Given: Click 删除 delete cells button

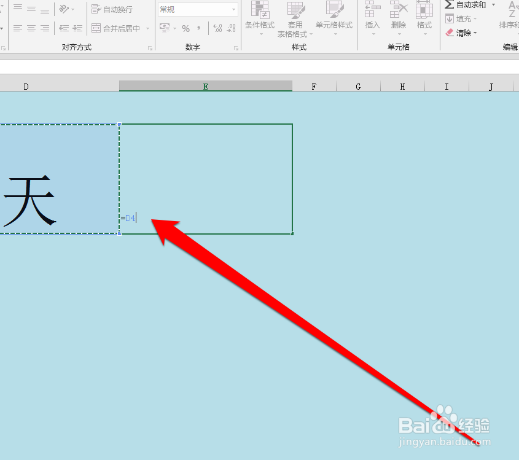Looking at the screenshot, I should (399, 18).
